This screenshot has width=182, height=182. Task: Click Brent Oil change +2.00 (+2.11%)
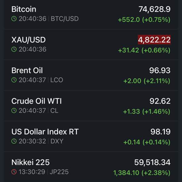147,81
